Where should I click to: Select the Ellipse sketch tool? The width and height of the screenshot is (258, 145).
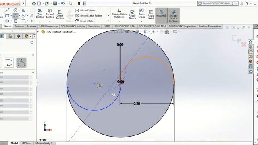(x=23, y=16)
